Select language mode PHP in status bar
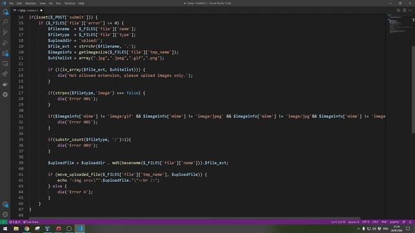This screenshot has height=233, width=415. click(384, 222)
